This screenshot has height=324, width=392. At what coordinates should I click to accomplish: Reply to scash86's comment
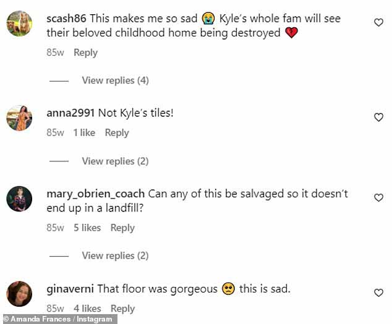tap(85, 53)
